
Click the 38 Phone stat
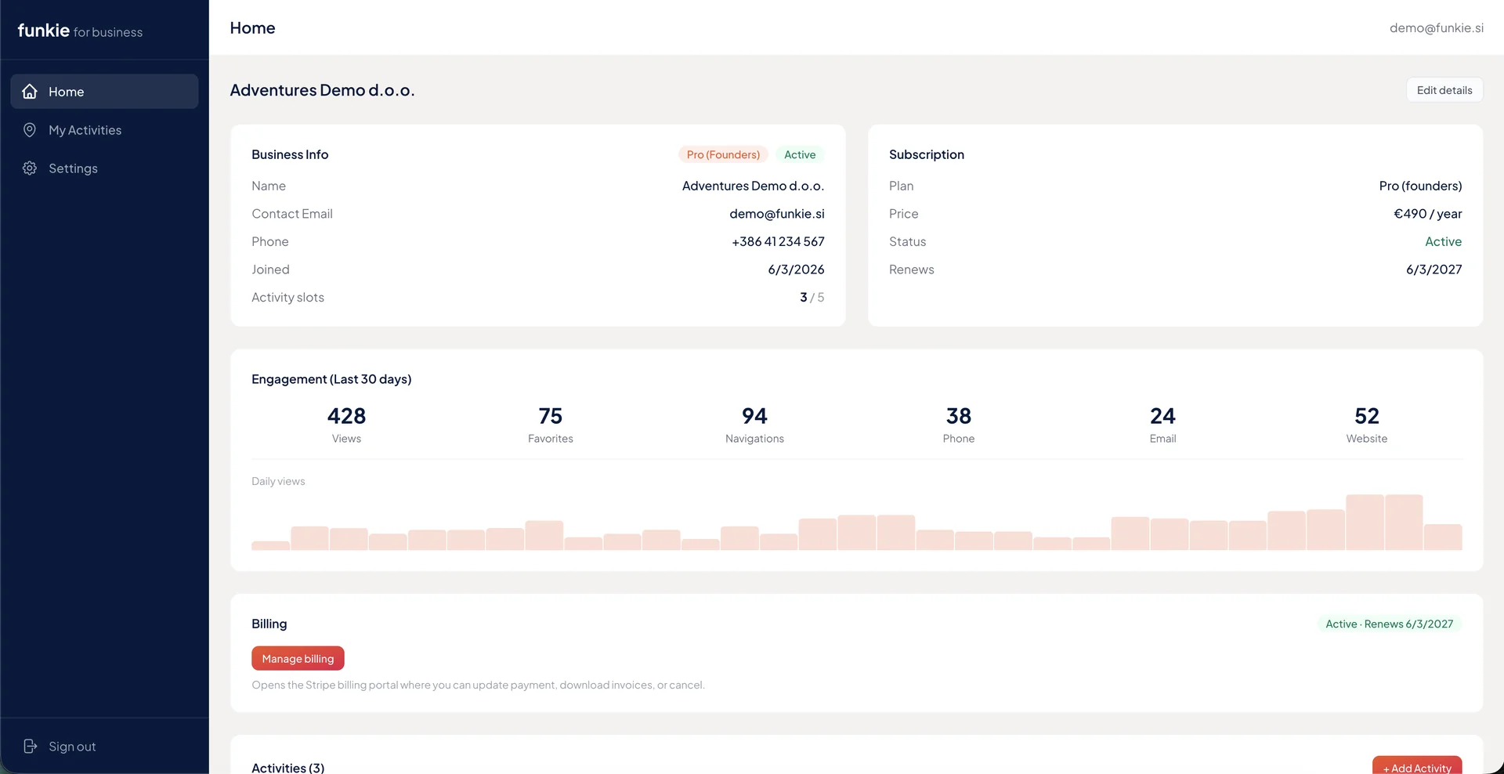click(959, 425)
